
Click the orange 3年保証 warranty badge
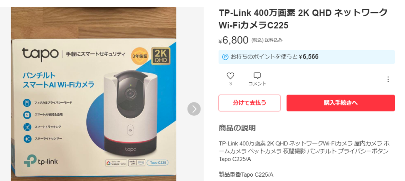(x=140, y=56)
